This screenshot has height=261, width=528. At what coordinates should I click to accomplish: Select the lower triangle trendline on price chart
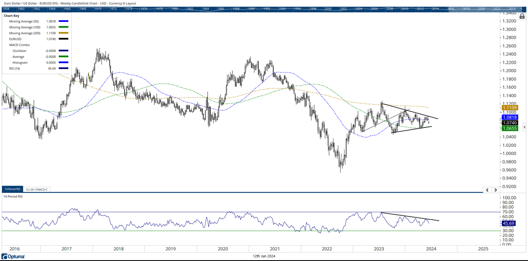pos(412,130)
